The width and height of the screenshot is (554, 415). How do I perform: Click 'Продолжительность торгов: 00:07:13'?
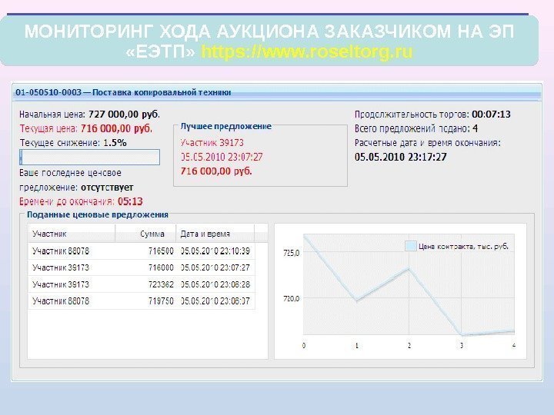click(432, 115)
